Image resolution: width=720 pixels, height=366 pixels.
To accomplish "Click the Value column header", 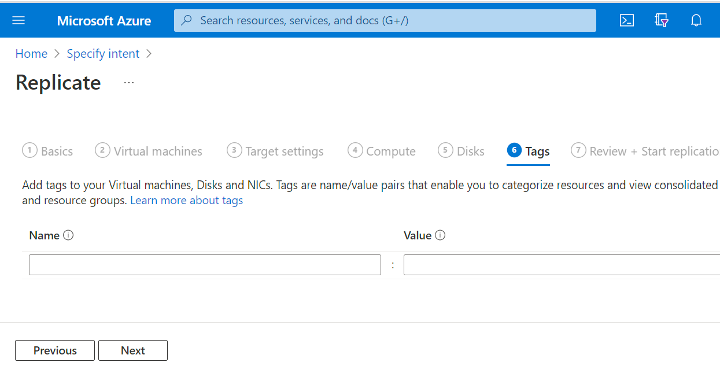I will point(418,235).
